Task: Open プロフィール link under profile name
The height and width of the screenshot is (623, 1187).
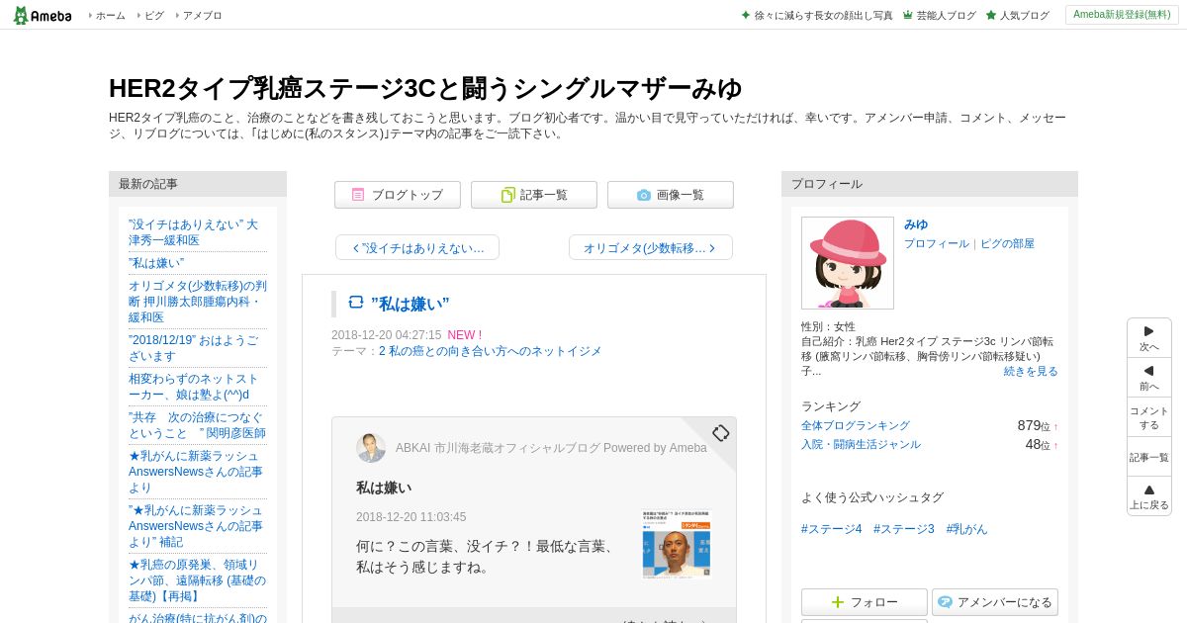Action: pos(937,243)
